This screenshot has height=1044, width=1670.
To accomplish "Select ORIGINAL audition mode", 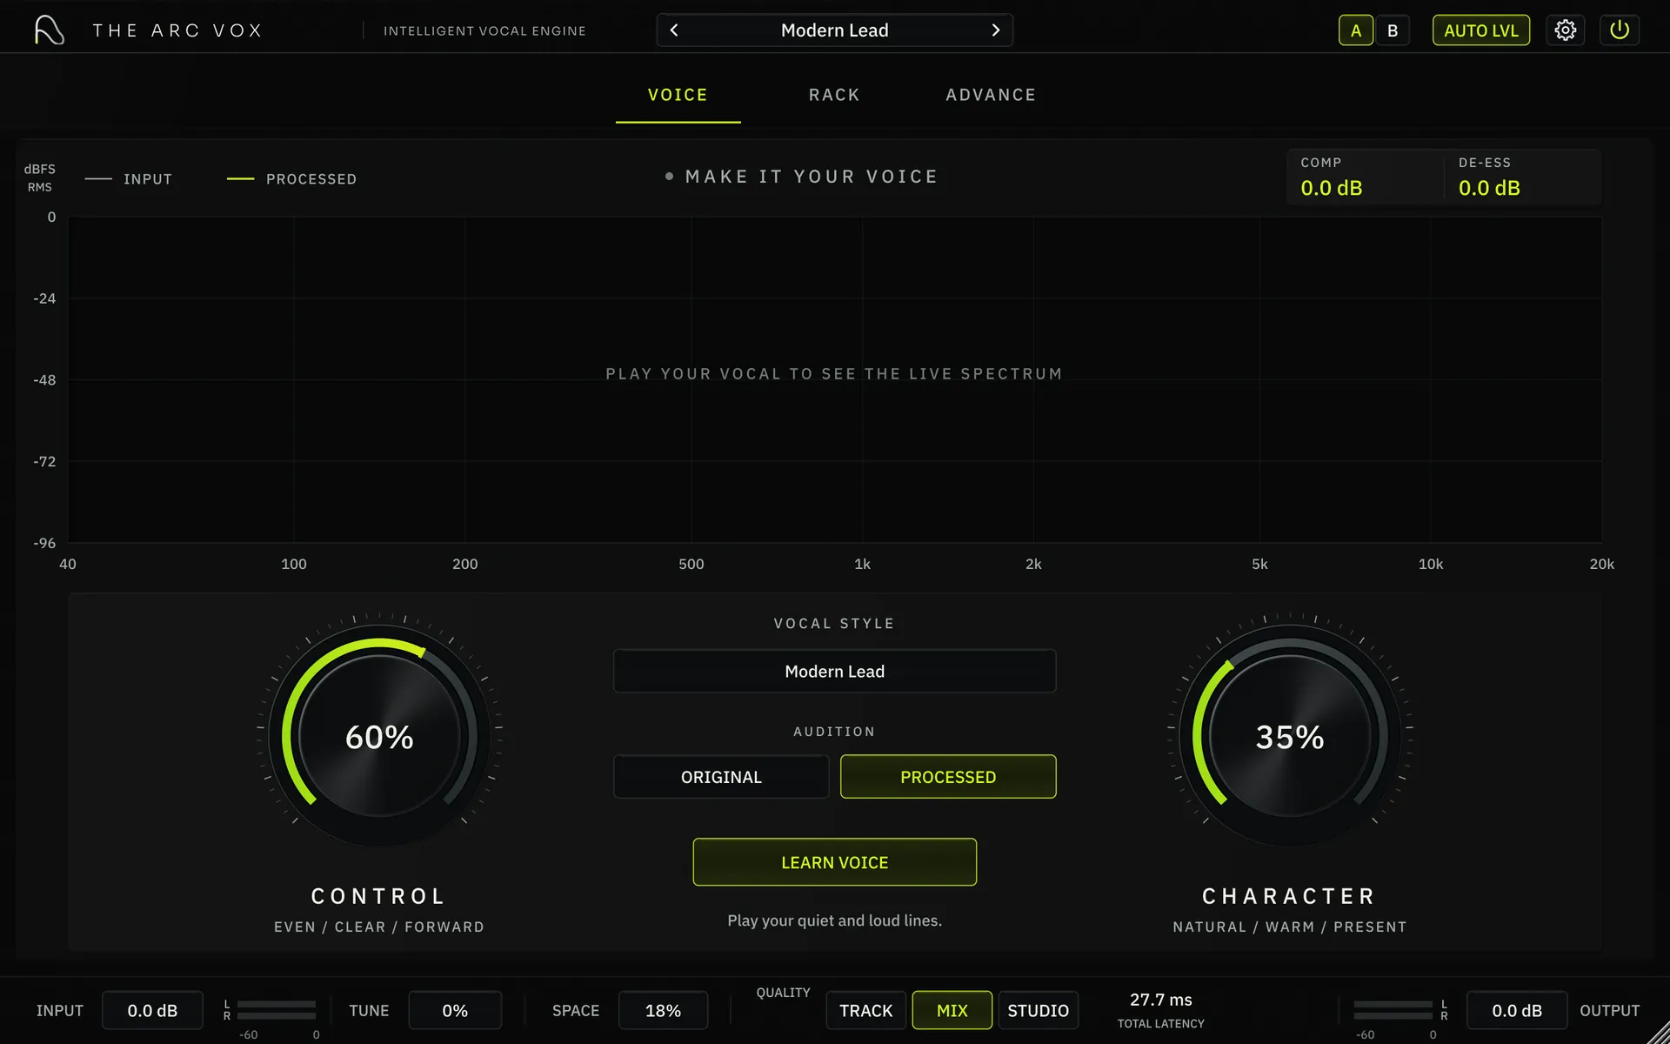I will coord(721,777).
